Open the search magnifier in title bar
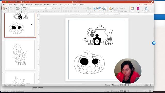The image size is (165, 93). [x=149, y=2]
